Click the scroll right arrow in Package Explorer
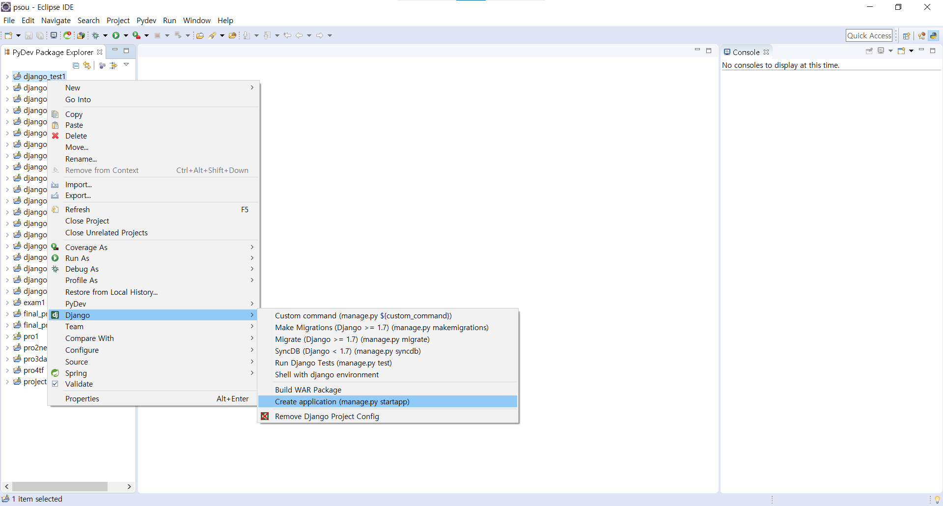This screenshot has width=943, height=506. coord(129,486)
